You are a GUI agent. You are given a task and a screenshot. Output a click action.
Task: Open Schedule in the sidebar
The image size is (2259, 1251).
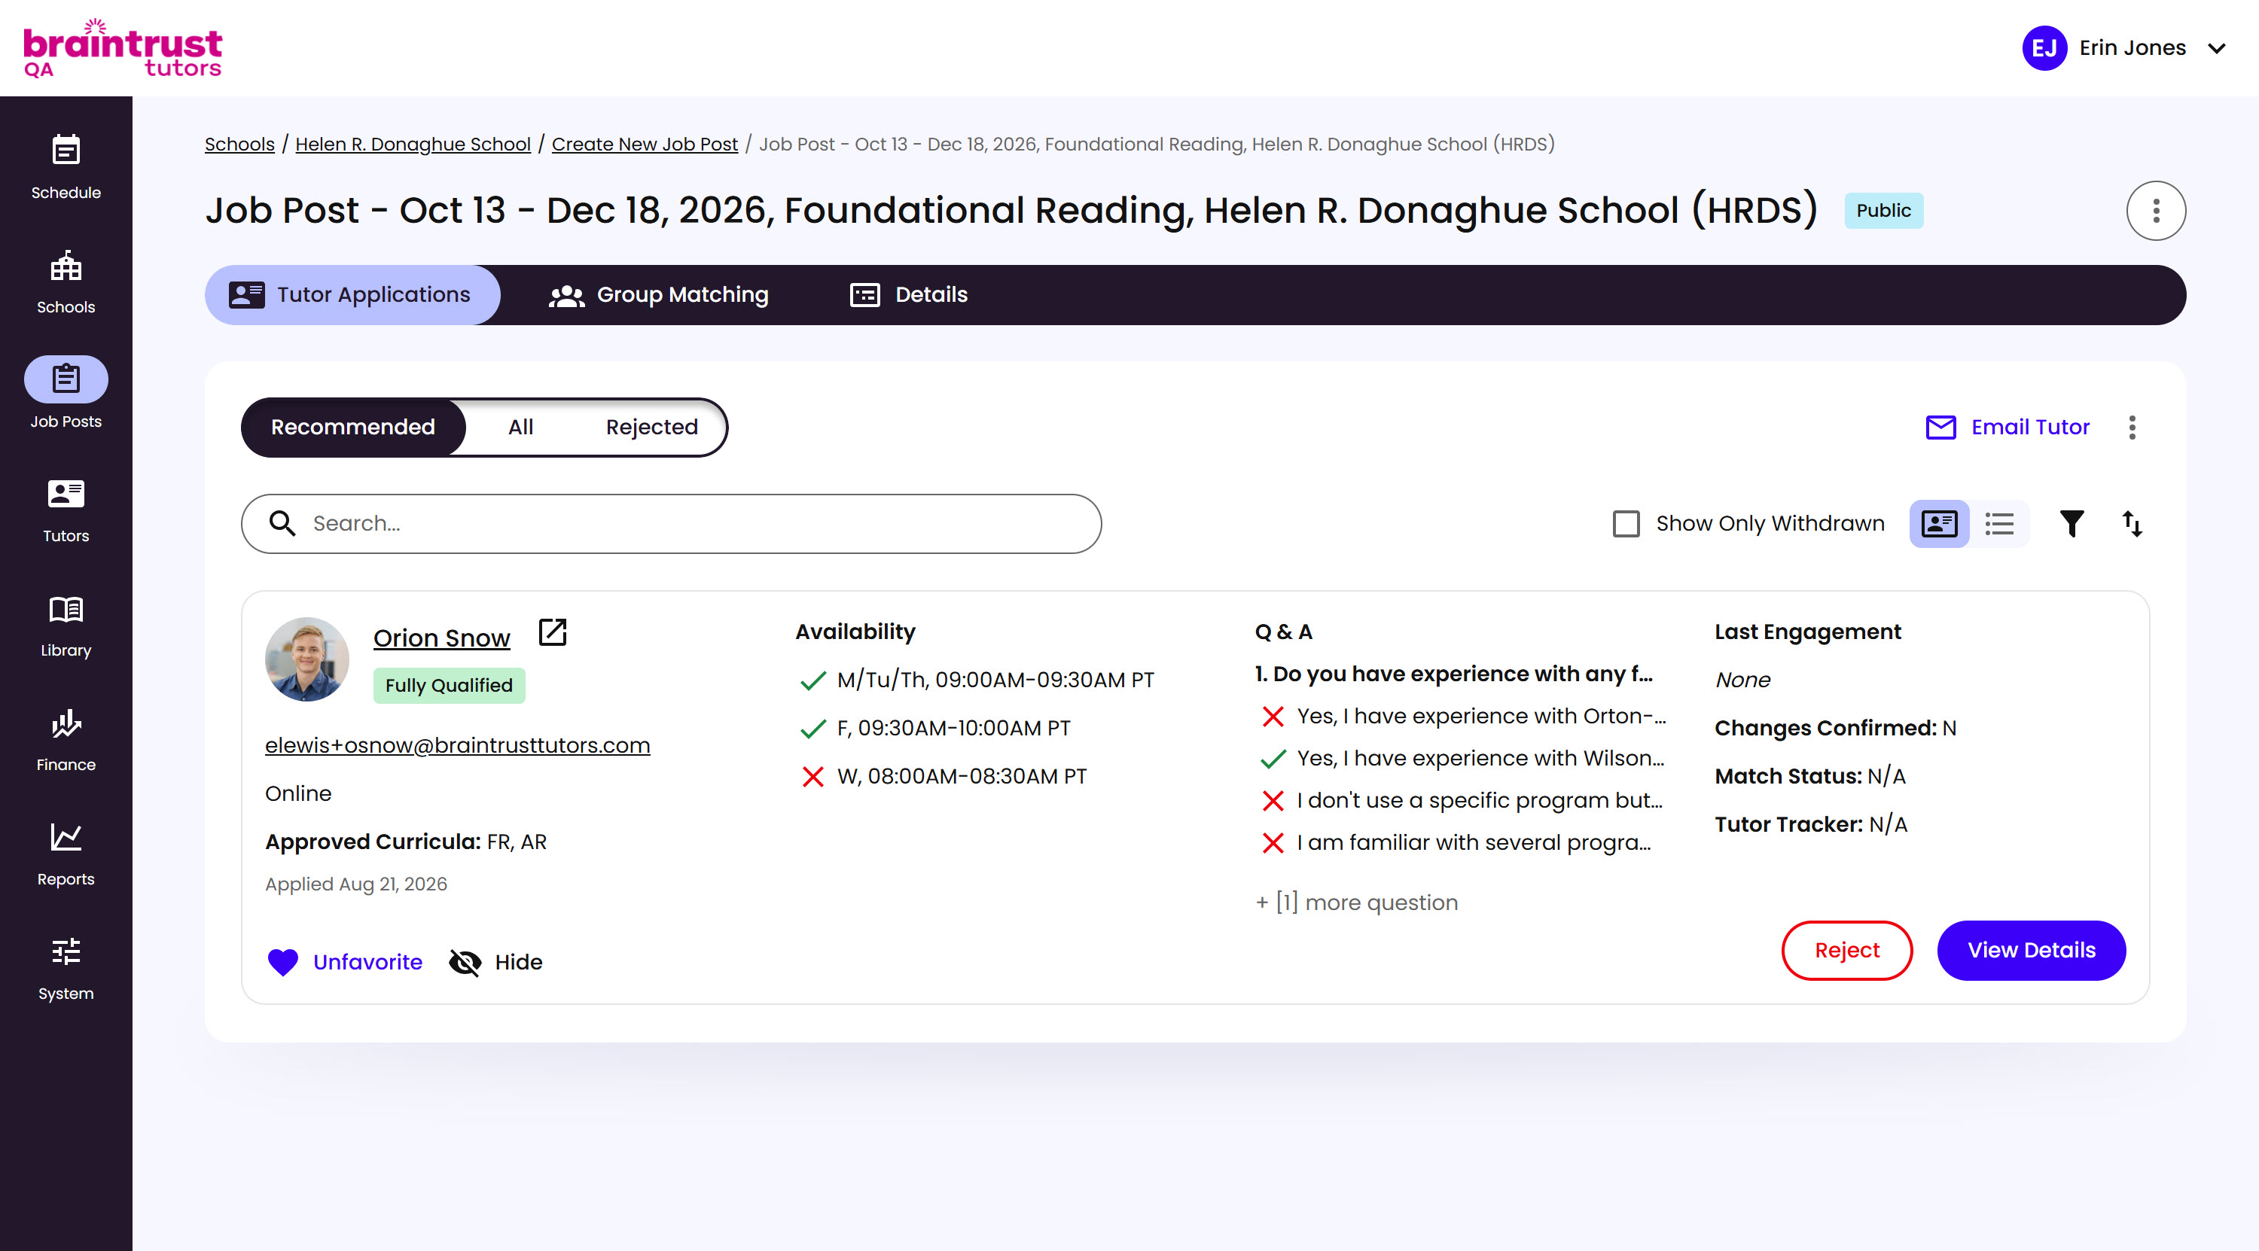pyautogui.click(x=66, y=166)
